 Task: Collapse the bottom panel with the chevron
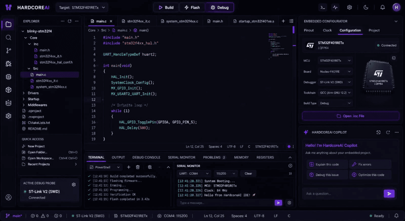tap(290, 157)
